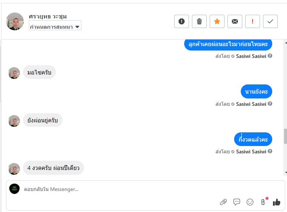Mark conversation done with checkmark button
This screenshot has height=212, width=287.
tap(270, 21)
